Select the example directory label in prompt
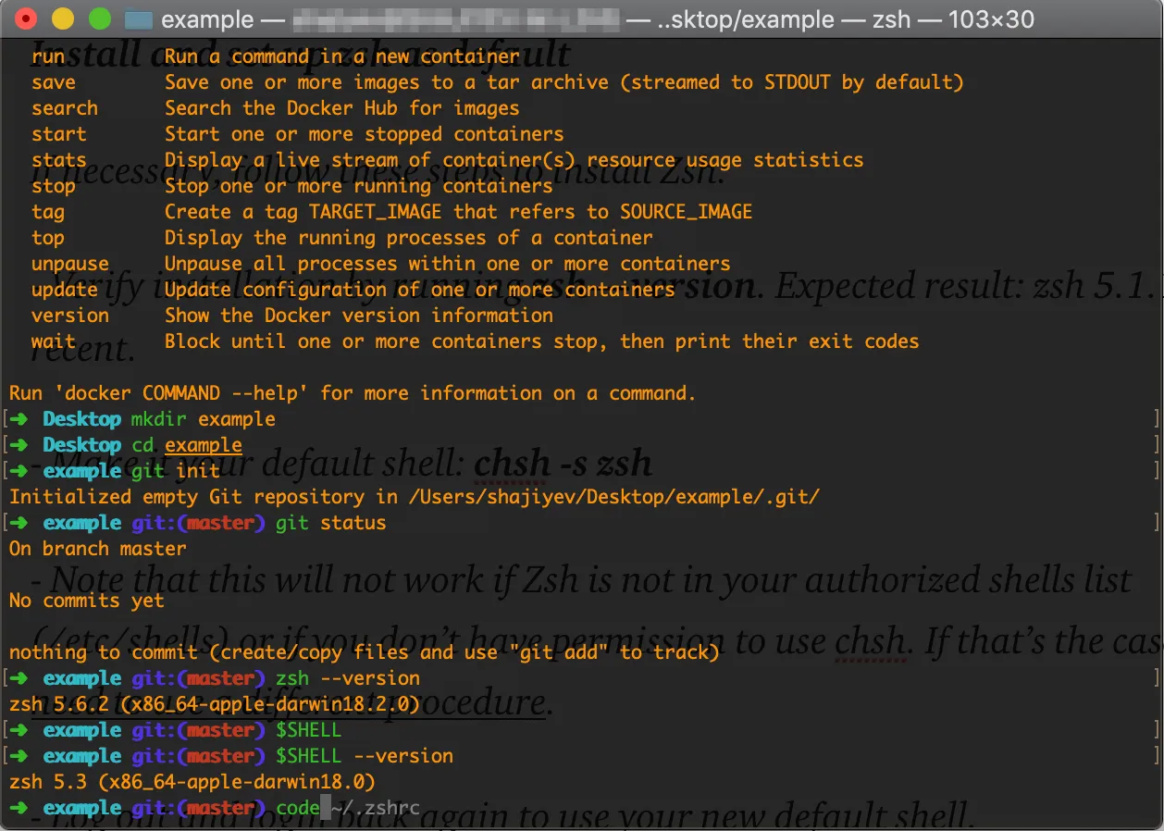 [81, 470]
